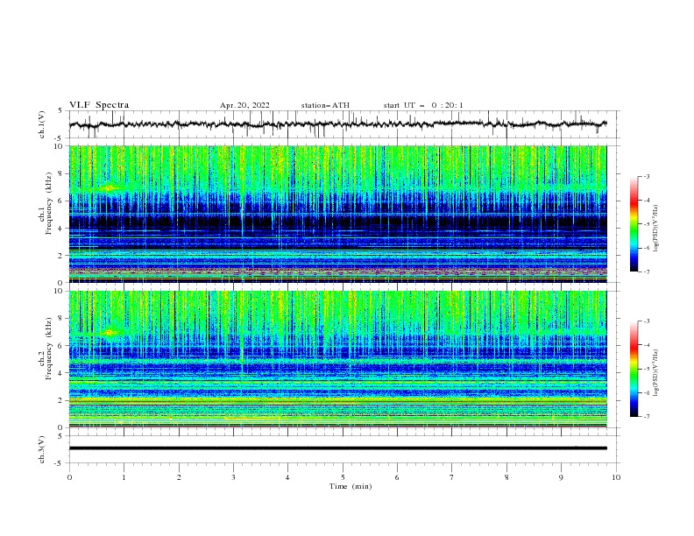Click the time axis tick label '5'
Screen dimensions: 694x536
(x=343, y=477)
